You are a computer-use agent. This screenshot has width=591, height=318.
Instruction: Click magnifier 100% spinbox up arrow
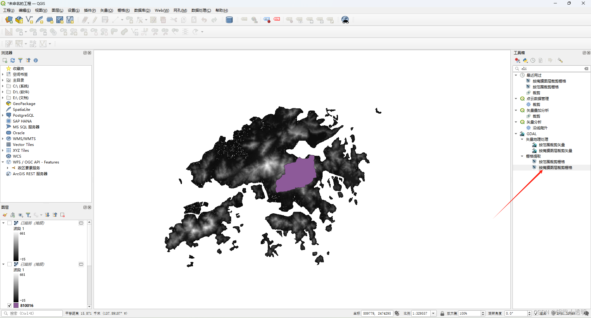(x=483, y=312)
